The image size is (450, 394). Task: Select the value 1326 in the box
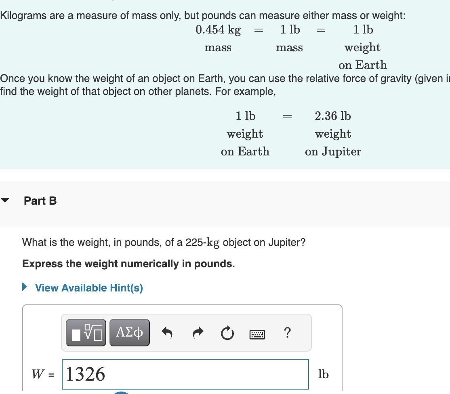click(86, 374)
